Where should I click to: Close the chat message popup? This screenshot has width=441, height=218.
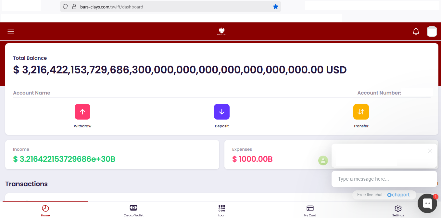click(430, 151)
